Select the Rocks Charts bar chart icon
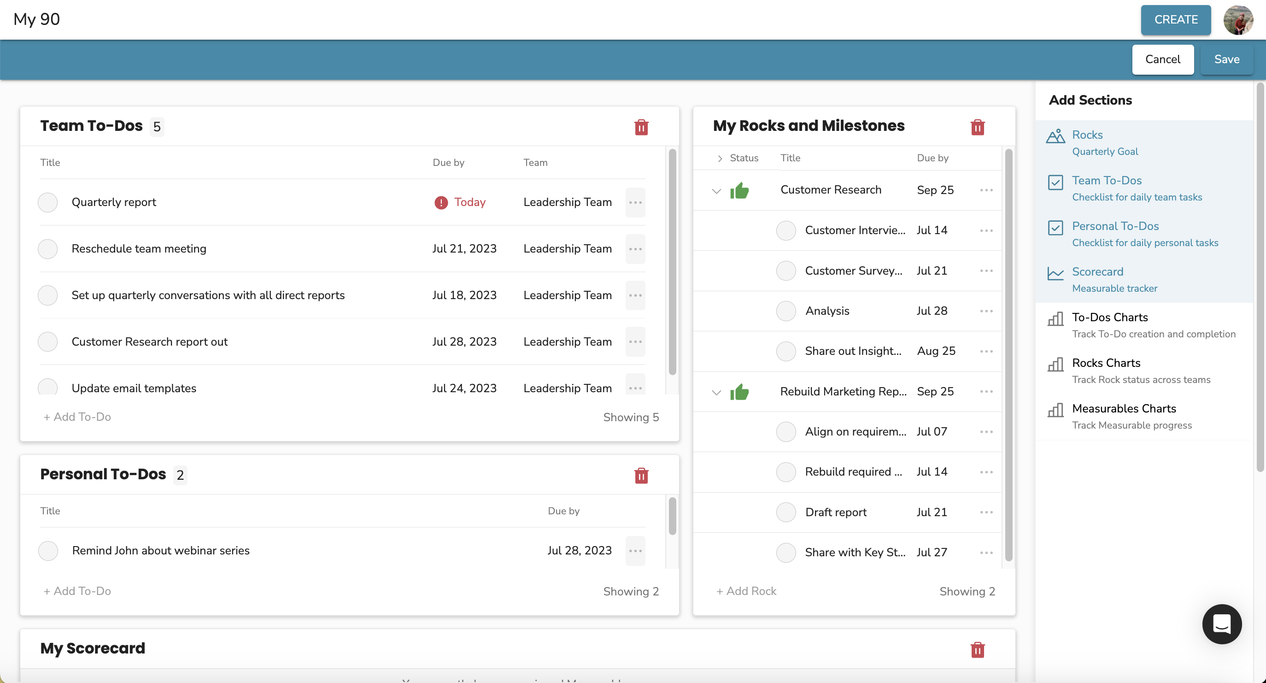The height and width of the screenshot is (683, 1266). click(x=1055, y=363)
